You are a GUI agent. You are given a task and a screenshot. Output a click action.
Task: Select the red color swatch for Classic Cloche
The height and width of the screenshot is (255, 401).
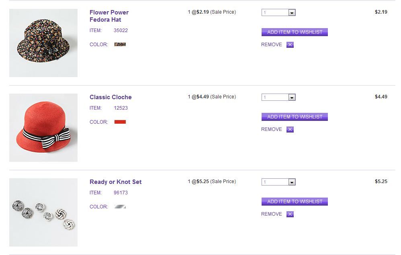pos(120,122)
